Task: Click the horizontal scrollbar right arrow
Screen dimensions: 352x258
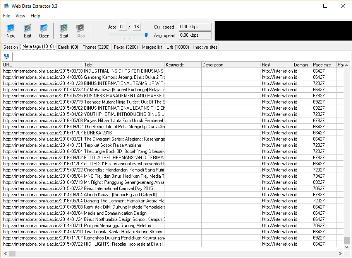Action: pyautogui.click(x=340, y=253)
